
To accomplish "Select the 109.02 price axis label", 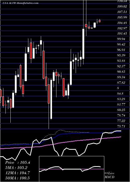I will (x=122, y=6).
